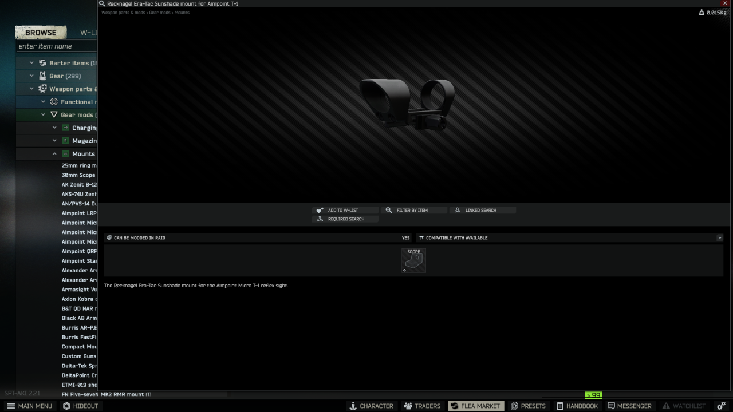The image size is (733, 412).
Task: Open the HANDBOOK
Action: pyautogui.click(x=577, y=406)
